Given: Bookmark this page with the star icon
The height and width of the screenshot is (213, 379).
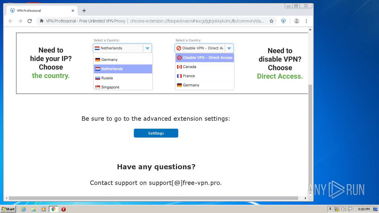Looking at the screenshot, I should click(271, 21).
